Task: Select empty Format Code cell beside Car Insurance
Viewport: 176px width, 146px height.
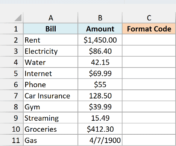Action: click(x=149, y=95)
